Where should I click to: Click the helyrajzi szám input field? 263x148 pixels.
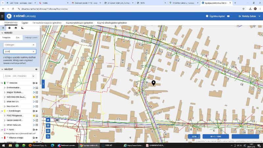click(x=20, y=52)
